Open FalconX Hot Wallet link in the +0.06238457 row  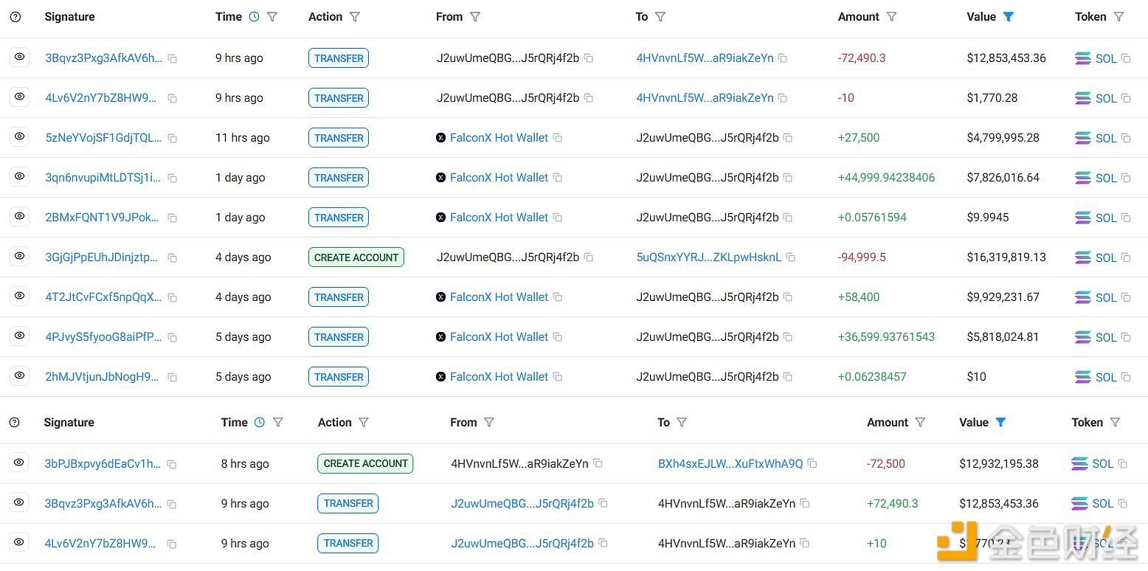click(x=499, y=377)
